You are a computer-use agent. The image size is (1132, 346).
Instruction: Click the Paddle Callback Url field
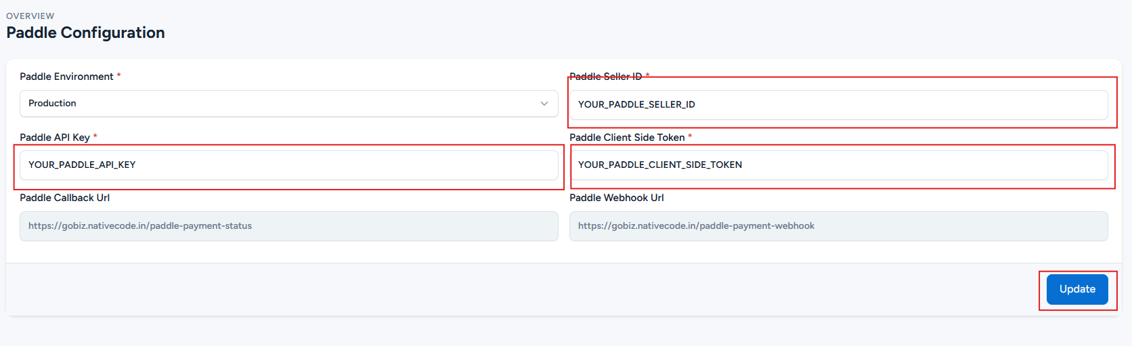[288, 226]
